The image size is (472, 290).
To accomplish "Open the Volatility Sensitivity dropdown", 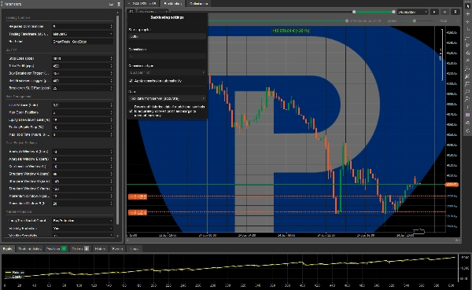I will coord(83,235).
